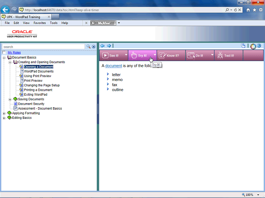The height and width of the screenshot is (198, 265).
Task: Click the magnifier icon beside search box
Action: [x=88, y=47]
